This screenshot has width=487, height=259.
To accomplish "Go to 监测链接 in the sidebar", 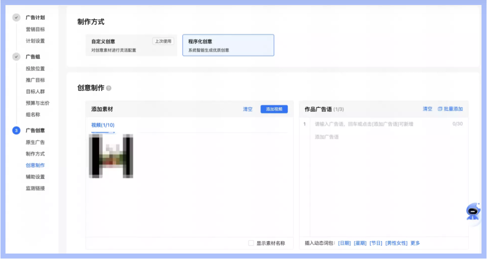I will point(35,188).
